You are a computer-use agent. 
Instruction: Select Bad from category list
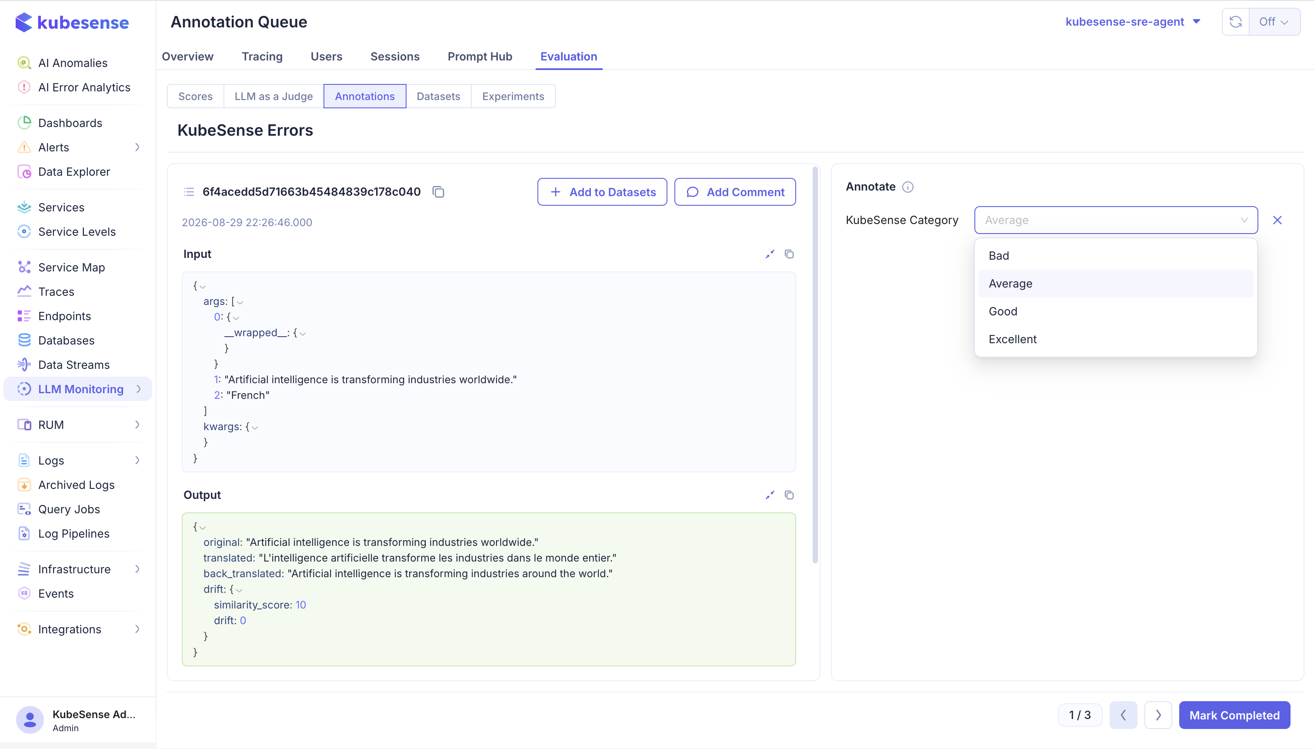[1116, 256]
